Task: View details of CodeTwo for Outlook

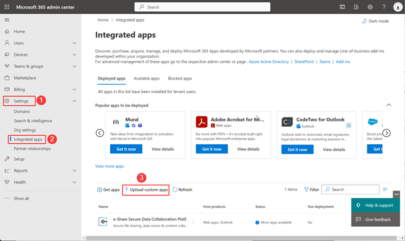Action: click(x=334, y=149)
